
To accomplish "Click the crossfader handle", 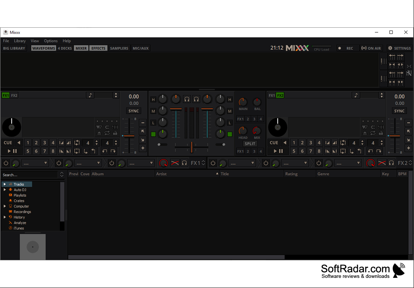I will tap(192, 147).
